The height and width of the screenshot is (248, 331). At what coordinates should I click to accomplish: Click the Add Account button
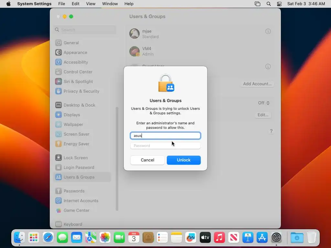[257, 84]
